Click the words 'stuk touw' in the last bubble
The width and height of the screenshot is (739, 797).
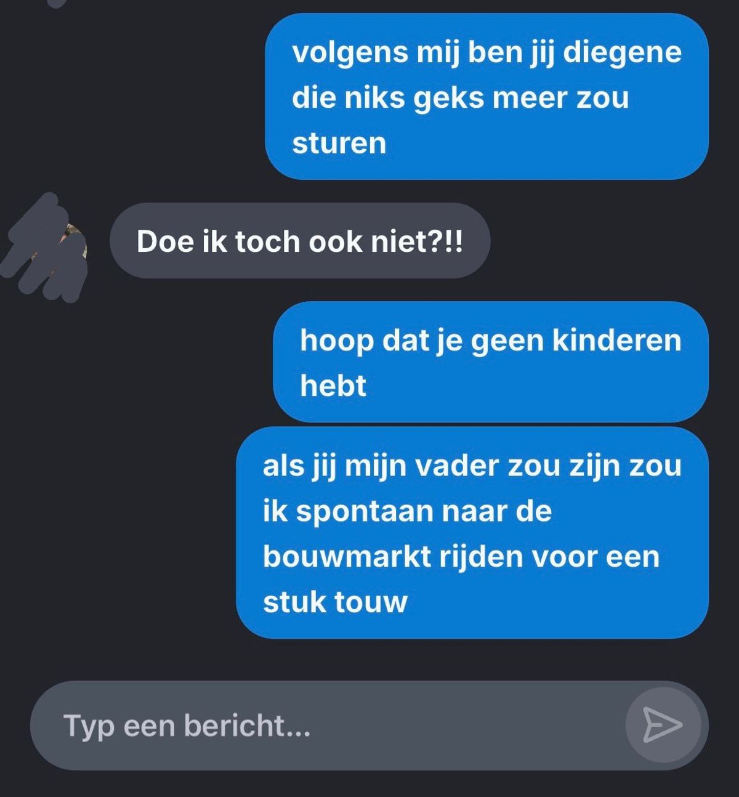point(335,602)
